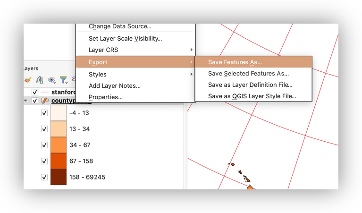The image size is (362, 213).
Task: Open layer Properties from context menu
Action: [x=106, y=97]
